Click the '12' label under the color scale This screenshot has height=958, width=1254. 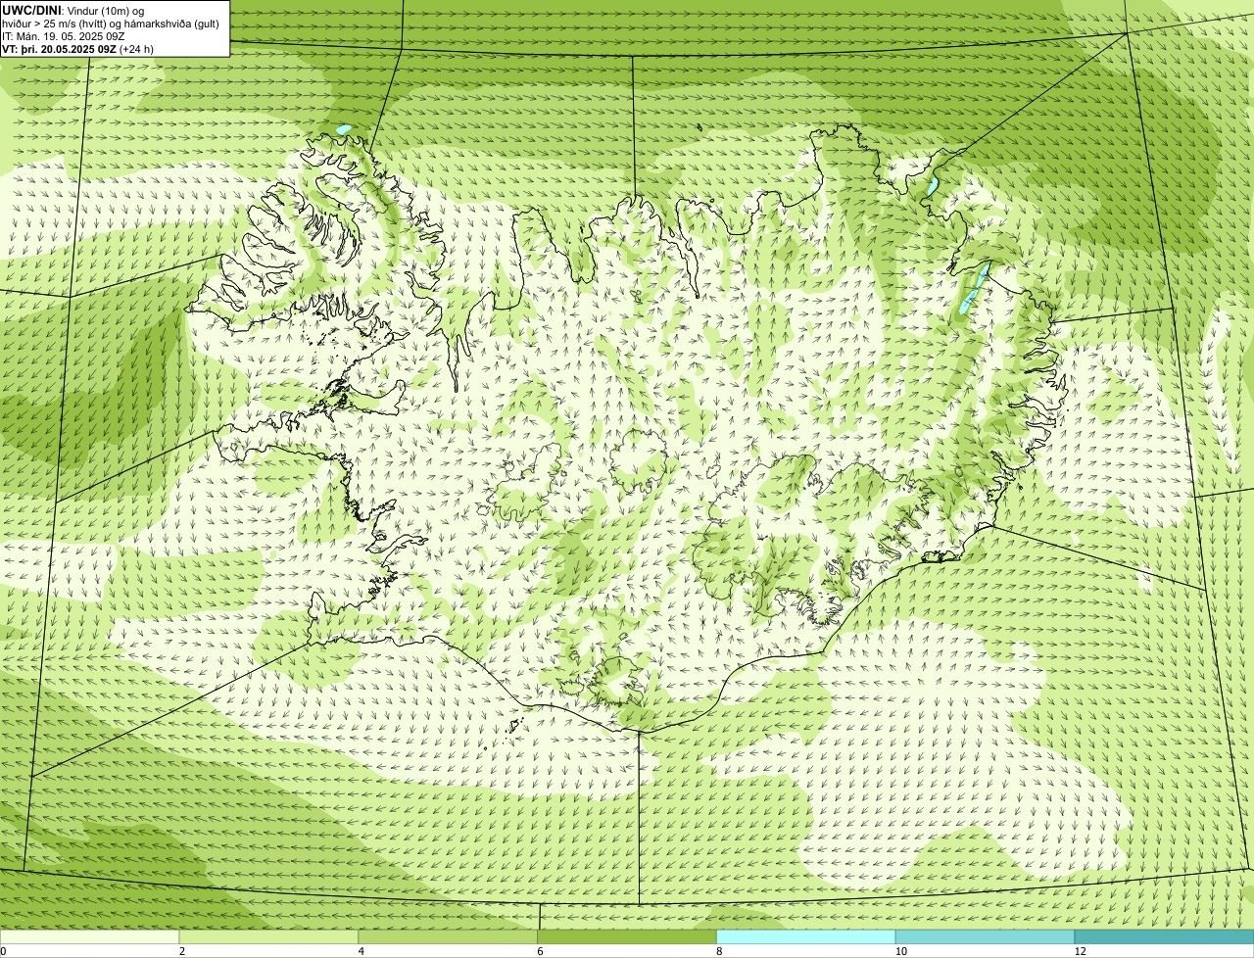[x=1080, y=951]
